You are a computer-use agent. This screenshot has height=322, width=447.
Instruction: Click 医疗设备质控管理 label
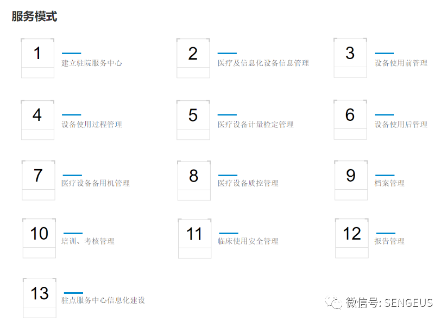pyautogui.click(x=248, y=183)
